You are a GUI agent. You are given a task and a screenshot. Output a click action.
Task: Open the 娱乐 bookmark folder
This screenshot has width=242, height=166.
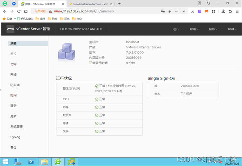point(65,19)
